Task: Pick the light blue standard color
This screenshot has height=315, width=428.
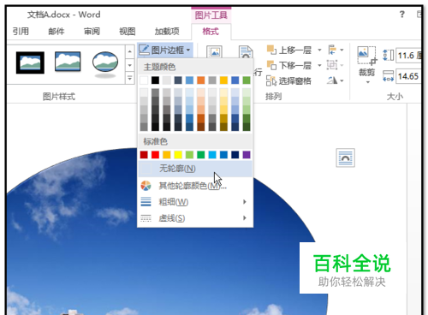Action: click(212, 155)
